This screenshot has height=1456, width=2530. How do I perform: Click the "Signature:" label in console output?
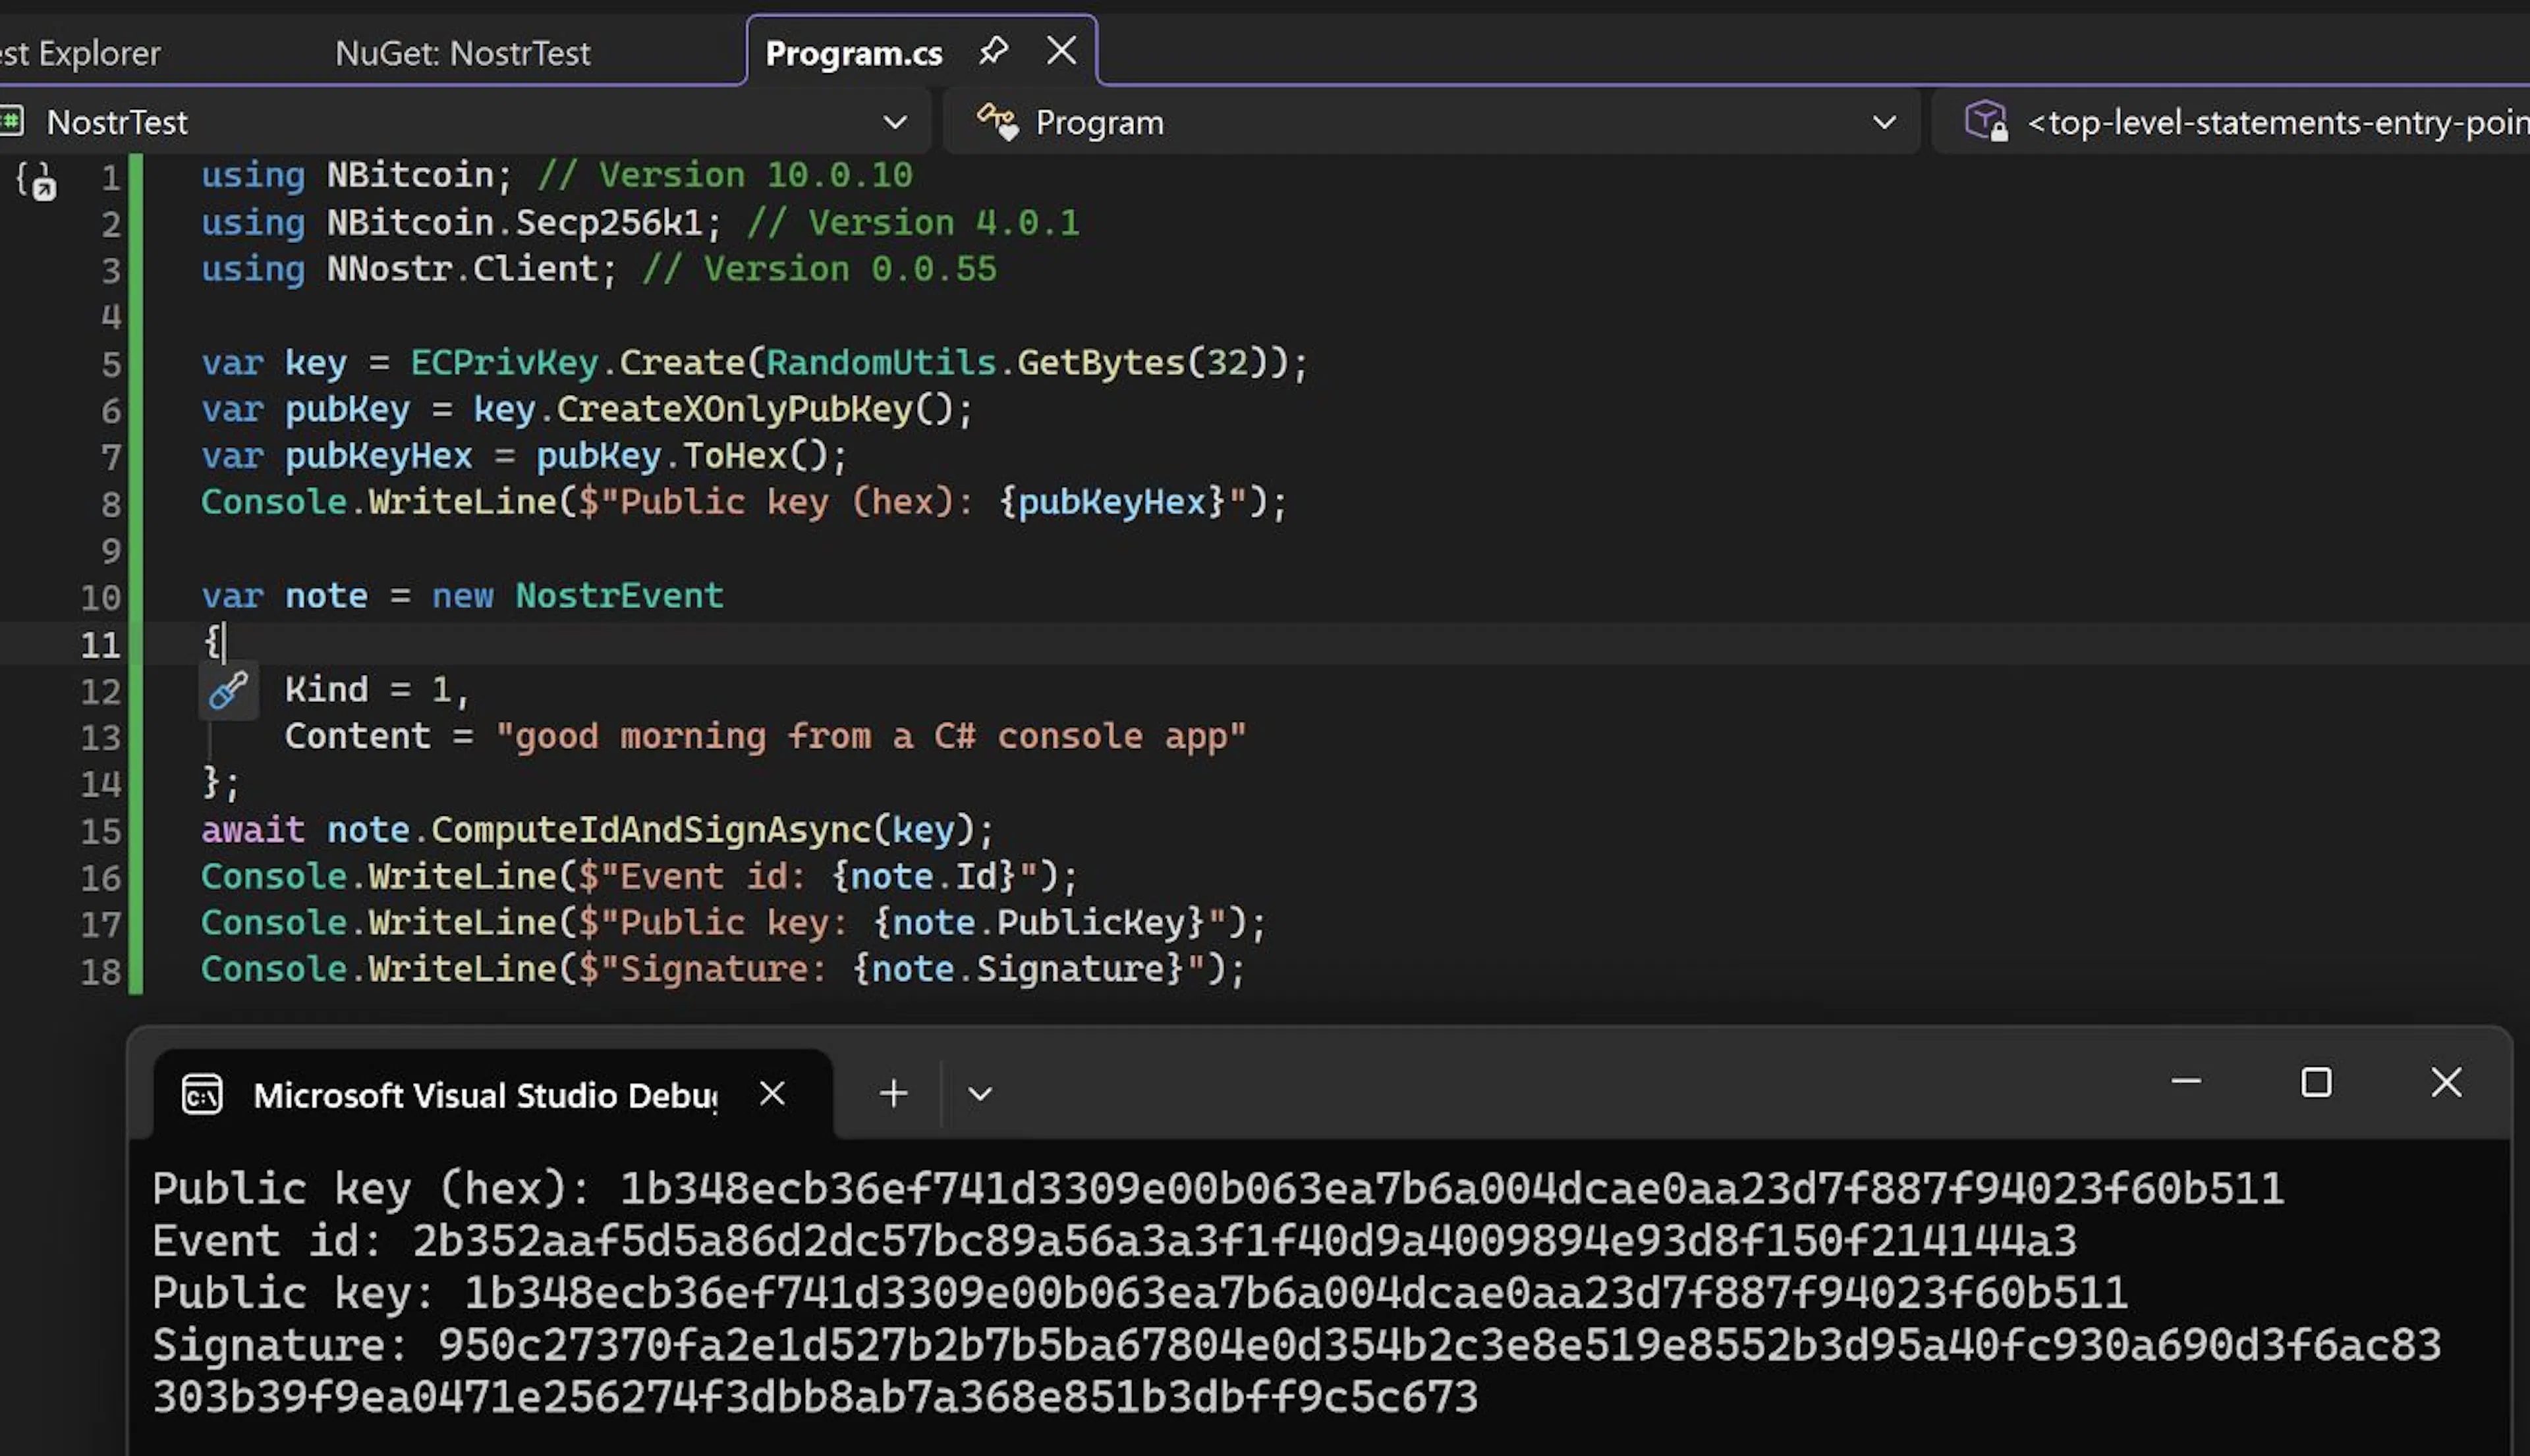pos(280,1345)
